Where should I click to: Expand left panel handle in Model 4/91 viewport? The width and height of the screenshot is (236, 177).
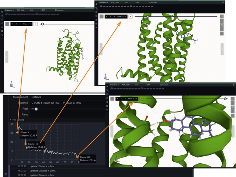tap(7, 57)
